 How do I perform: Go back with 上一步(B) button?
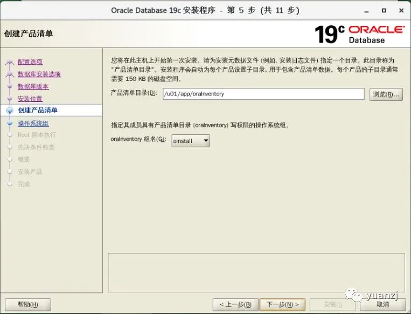(235, 304)
